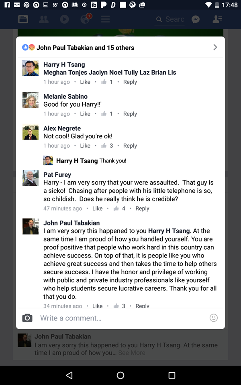The image size is (241, 385).
Task: Focus the Write a comment field
Action: coord(120,318)
